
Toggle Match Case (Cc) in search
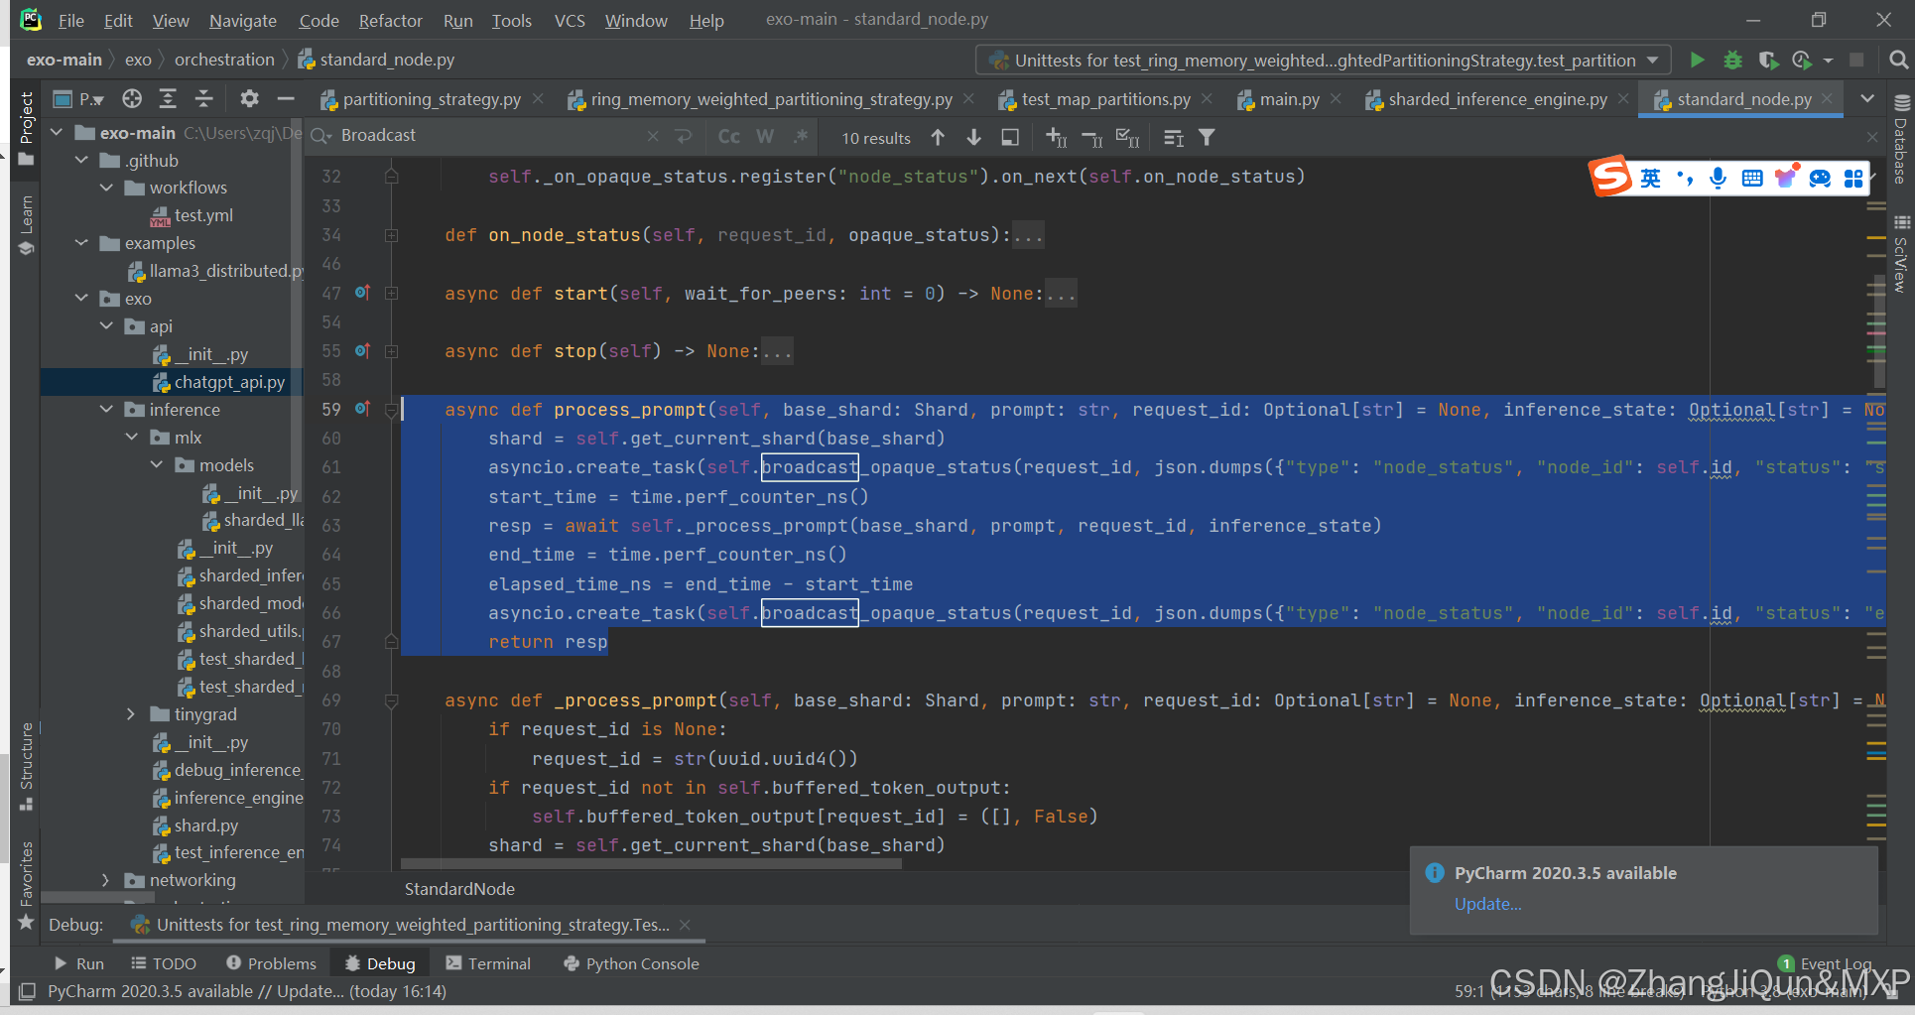pyautogui.click(x=729, y=137)
